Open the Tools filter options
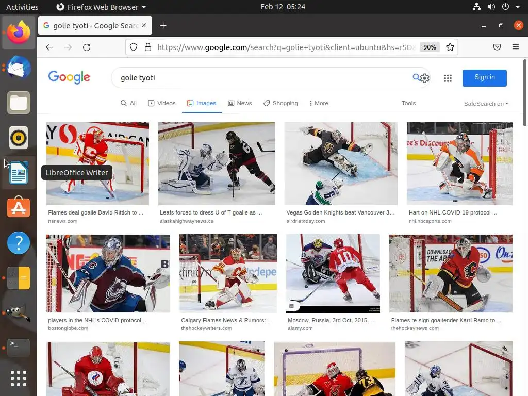This screenshot has height=396, width=528. click(408, 103)
